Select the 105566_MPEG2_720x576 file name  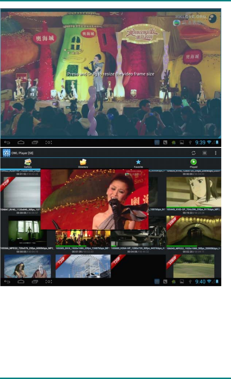coord(28,248)
